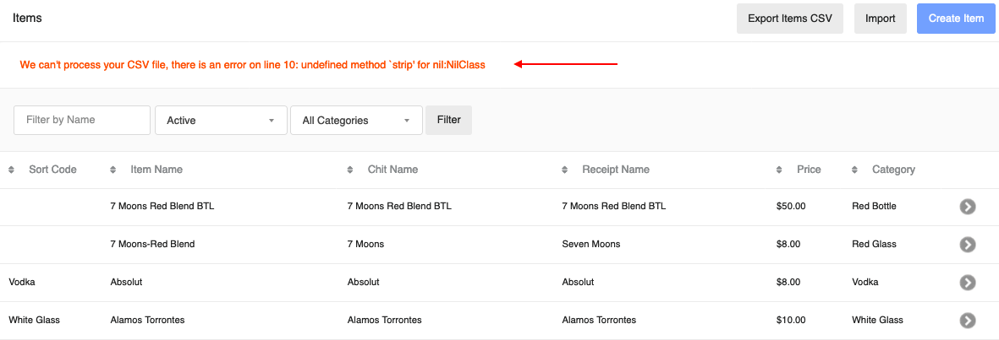Click the Red Bottle category cell

(x=874, y=206)
